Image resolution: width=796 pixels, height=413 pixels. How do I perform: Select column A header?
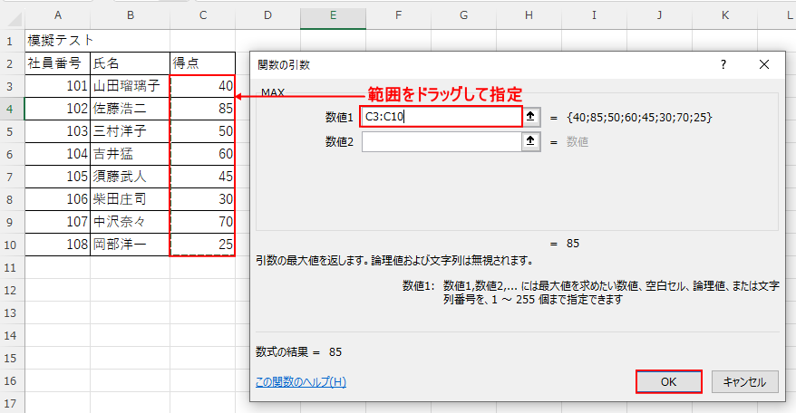coord(58,15)
